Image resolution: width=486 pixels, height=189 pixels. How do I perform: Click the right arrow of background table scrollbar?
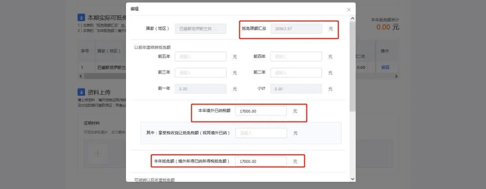[x=396, y=76]
